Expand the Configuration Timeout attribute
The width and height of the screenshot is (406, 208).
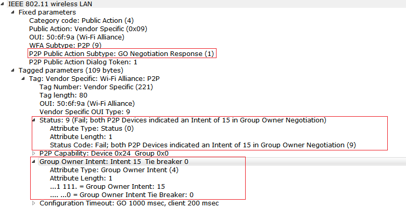pos(34,203)
